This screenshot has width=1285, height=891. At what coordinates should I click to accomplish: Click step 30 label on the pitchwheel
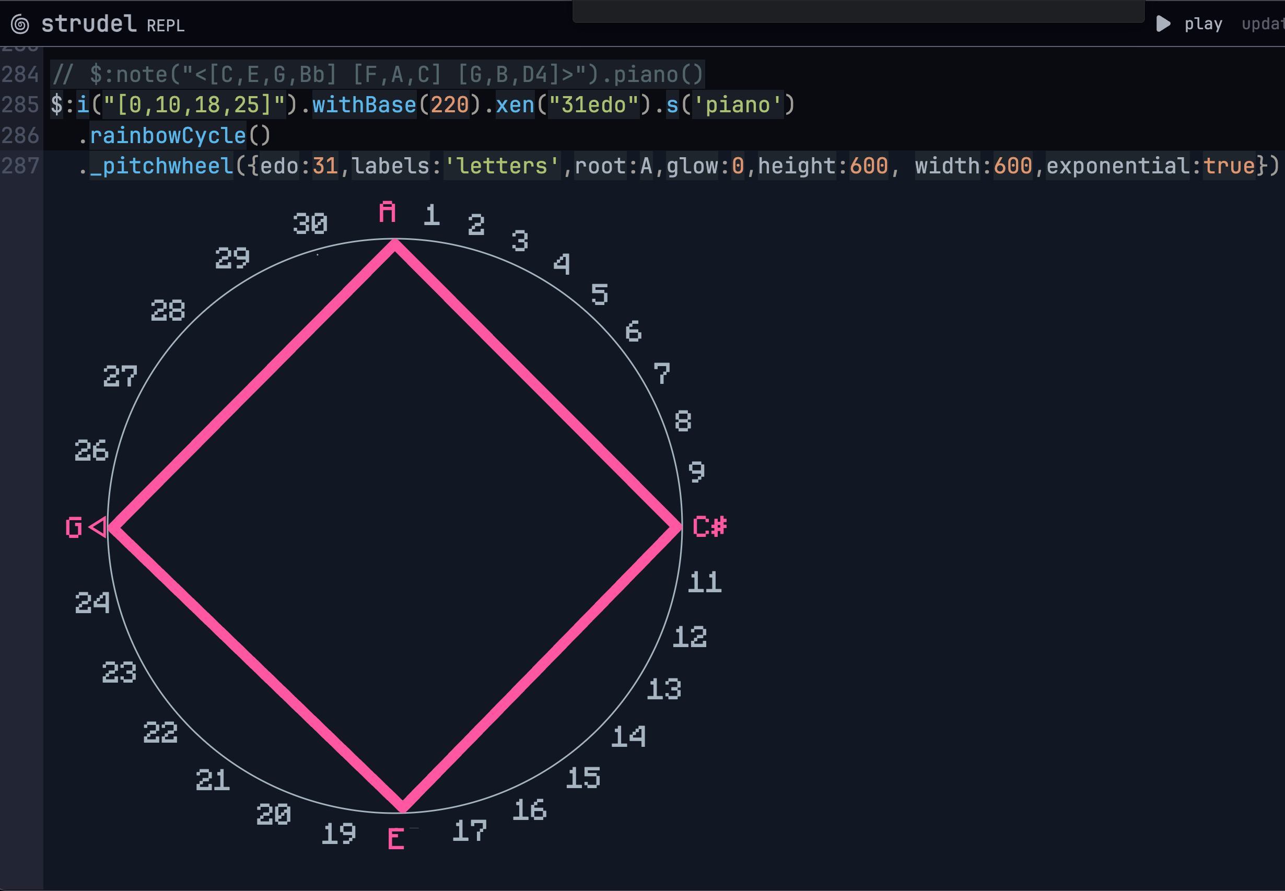[310, 224]
